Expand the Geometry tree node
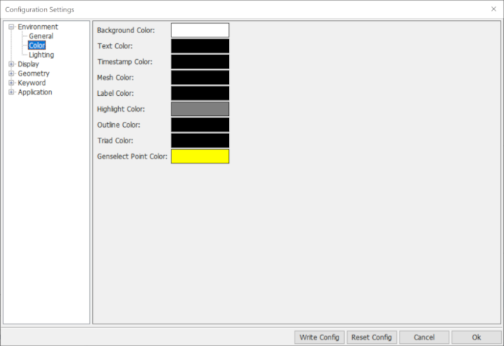The width and height of the screenshot is (504, 346). pyautogui.click(x=12, y=74)
